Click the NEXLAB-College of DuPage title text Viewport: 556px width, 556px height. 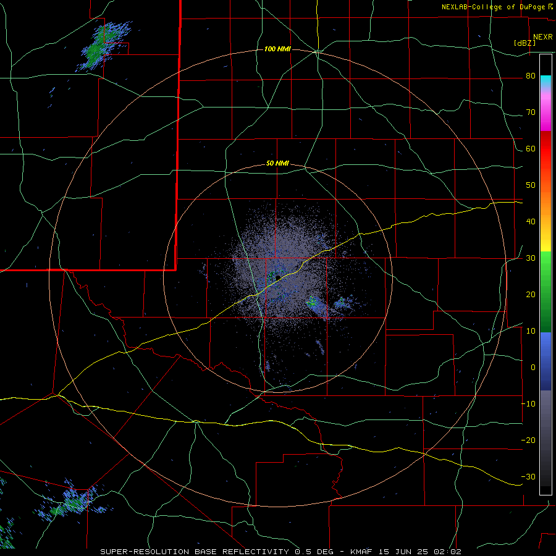[493, 7]
